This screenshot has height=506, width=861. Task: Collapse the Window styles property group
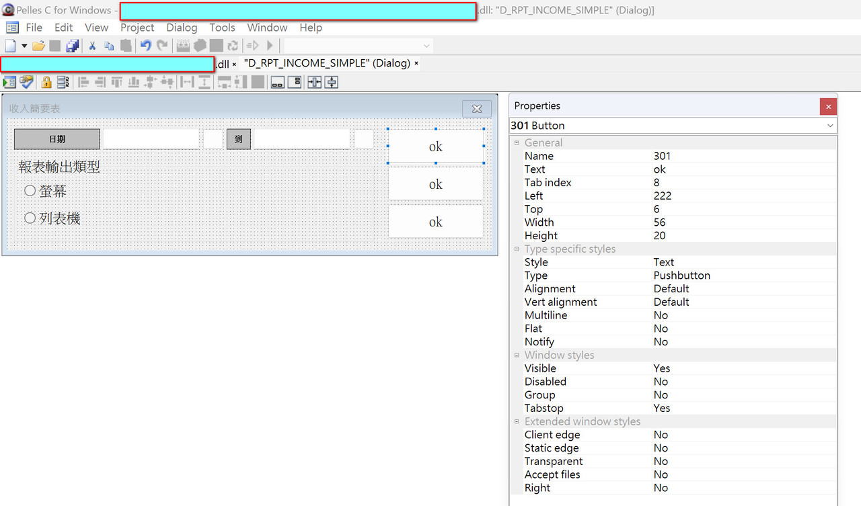[517, 355]
